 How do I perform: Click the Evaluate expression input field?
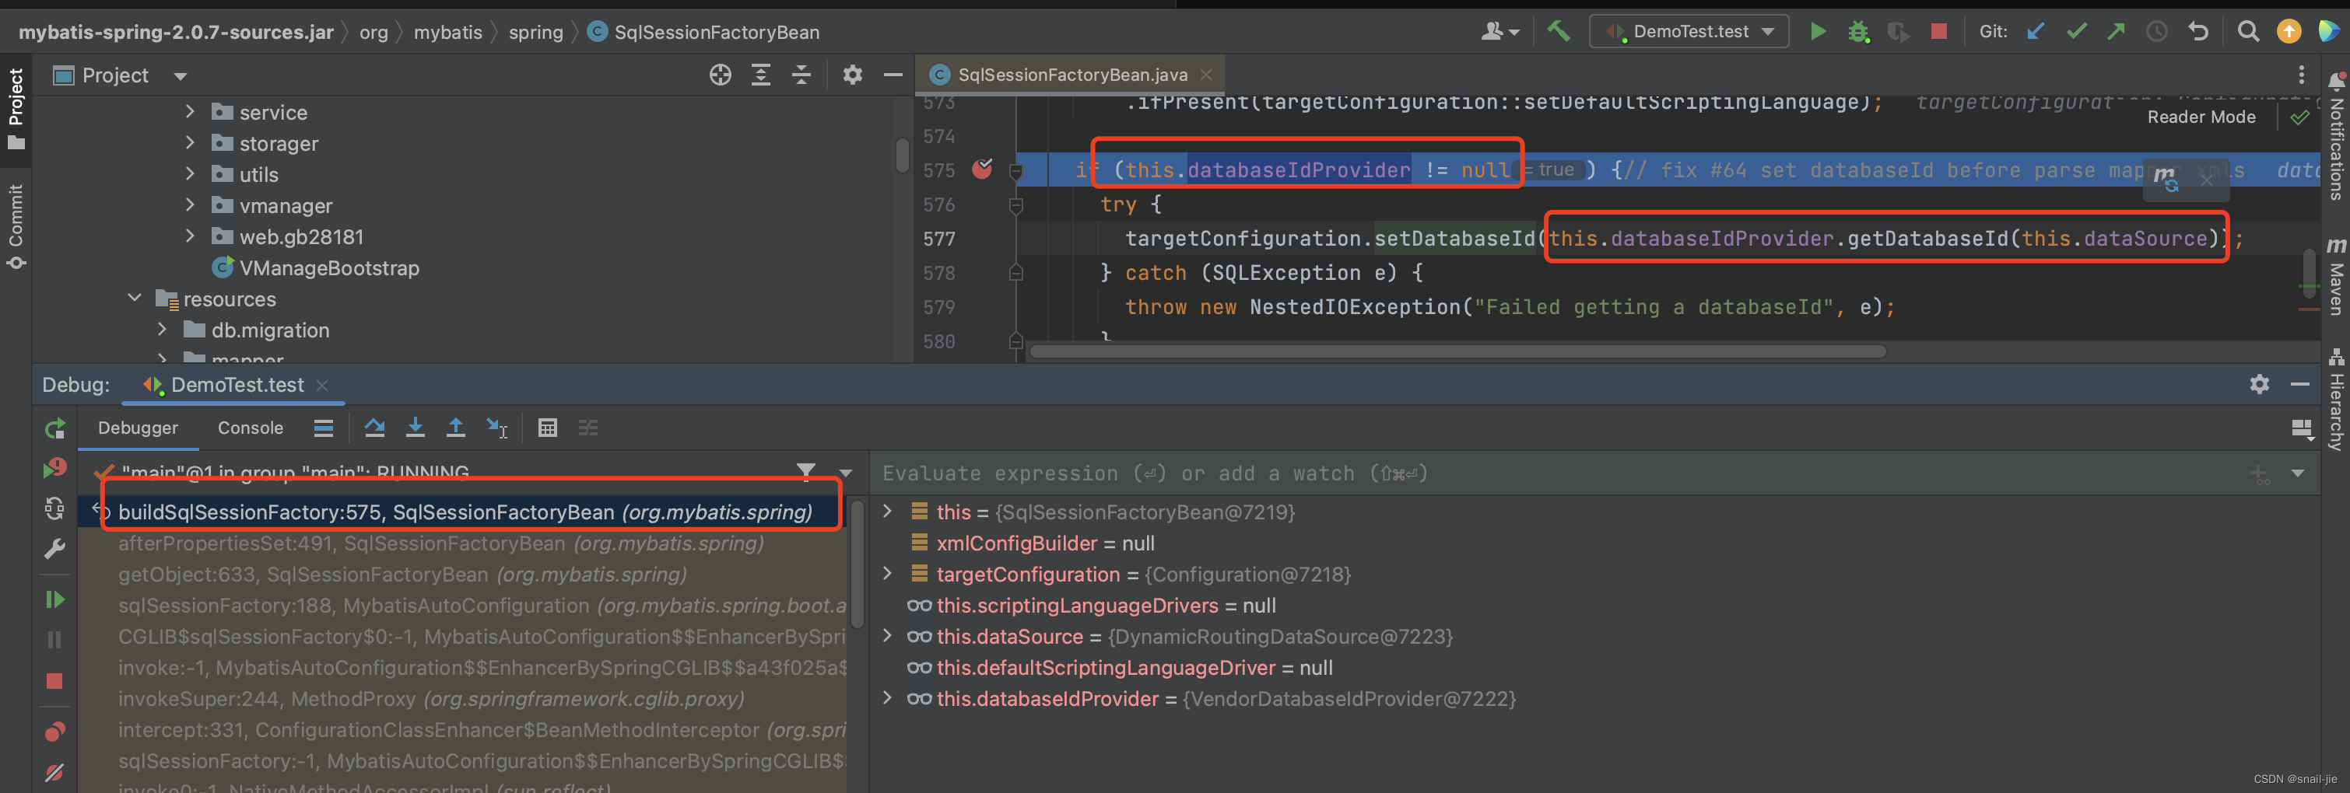point(1551,473)
